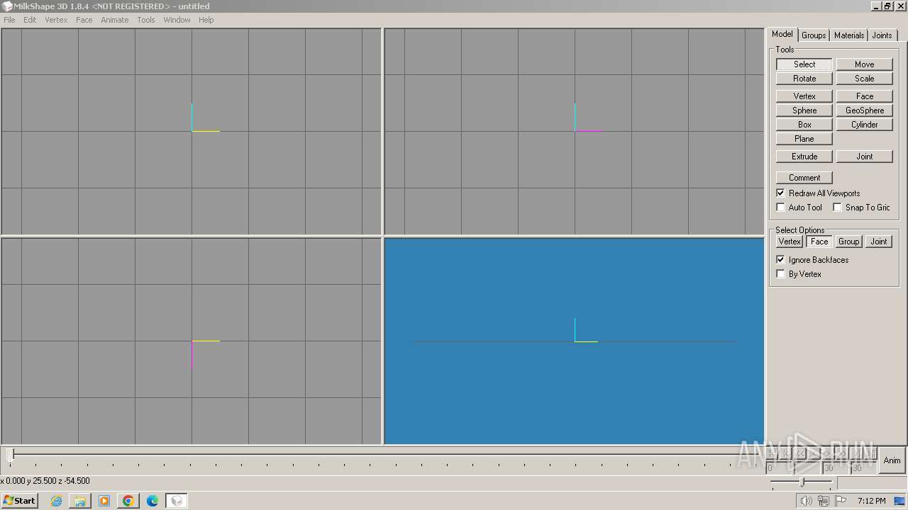Open the network tray icon

click(824, 501)
